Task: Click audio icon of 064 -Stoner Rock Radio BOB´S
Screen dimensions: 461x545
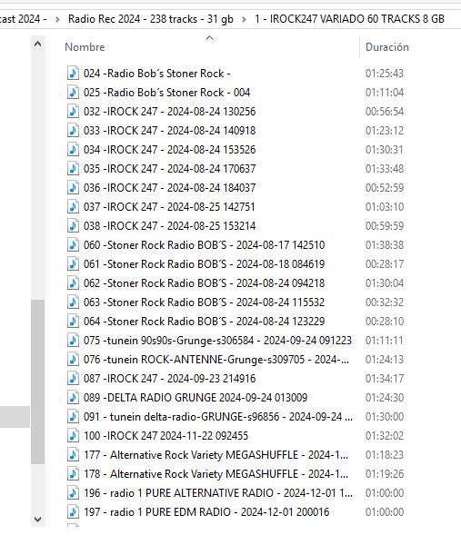Action: tap(73, 322)
